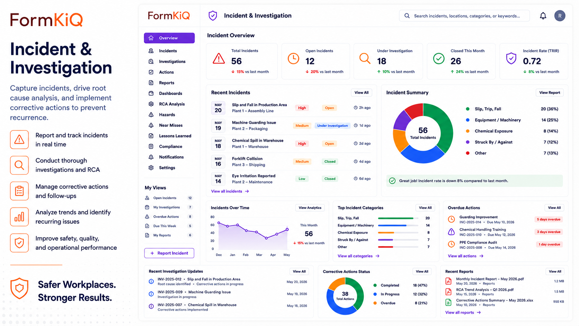Image resolution: width=579 pixels, height=326 pixels.
Task: Click the INV-2025-012 info icon
Action: pyautogui.click(x=151, y=281)
